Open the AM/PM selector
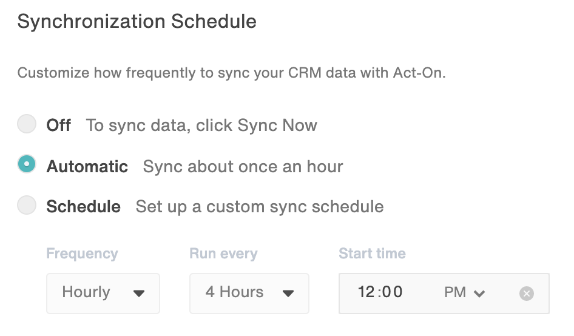 pyautogui.click(x=465, y=292)
